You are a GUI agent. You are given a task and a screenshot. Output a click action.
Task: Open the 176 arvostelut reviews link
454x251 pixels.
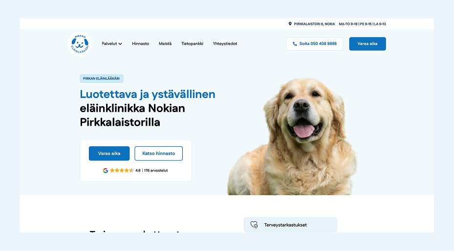click(156, 171)
